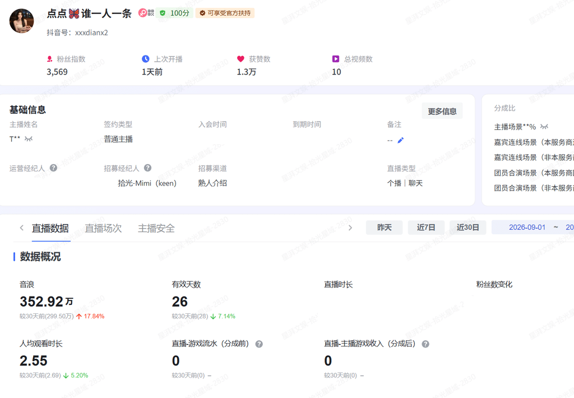
Task: Switch to the 主播安全 tab
Action: coord(156,229)
